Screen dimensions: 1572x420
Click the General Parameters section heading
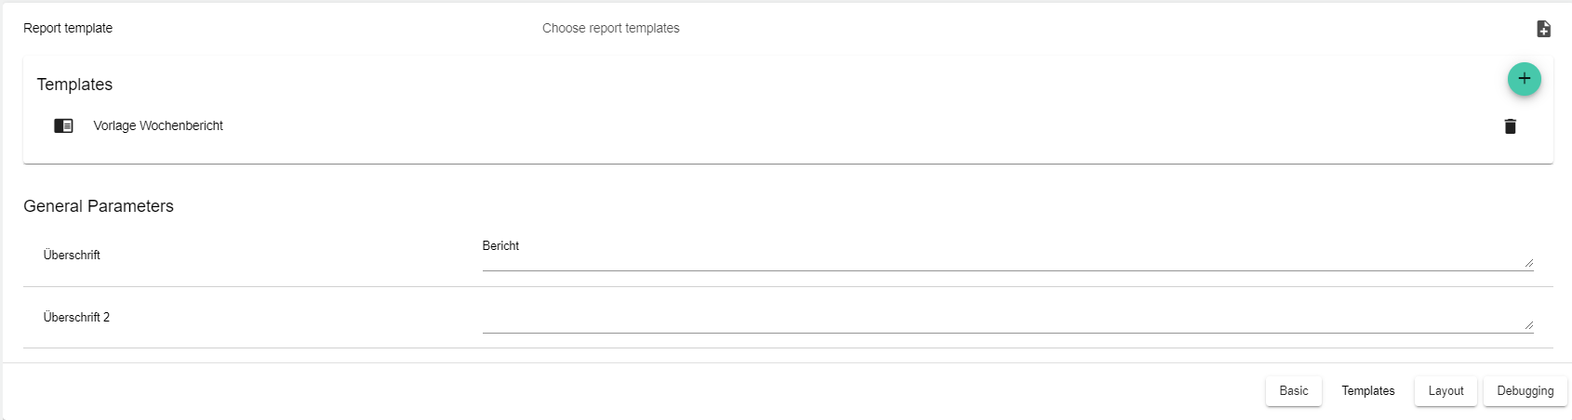pyautogui.click(x=99, y=206)
